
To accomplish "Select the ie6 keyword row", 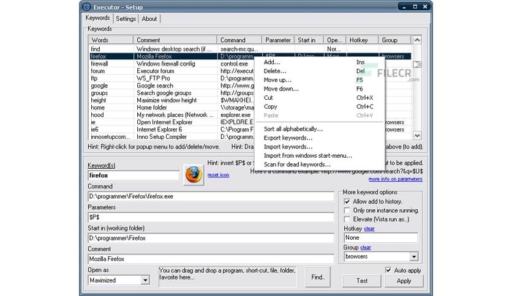I will pyautogui.click(x=171, y=130).
